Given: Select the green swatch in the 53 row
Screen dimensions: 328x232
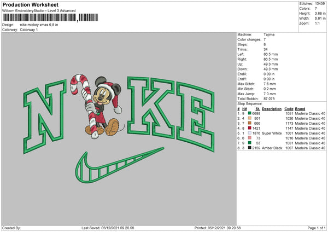Looking at the screenshot, I should point(250,143).
